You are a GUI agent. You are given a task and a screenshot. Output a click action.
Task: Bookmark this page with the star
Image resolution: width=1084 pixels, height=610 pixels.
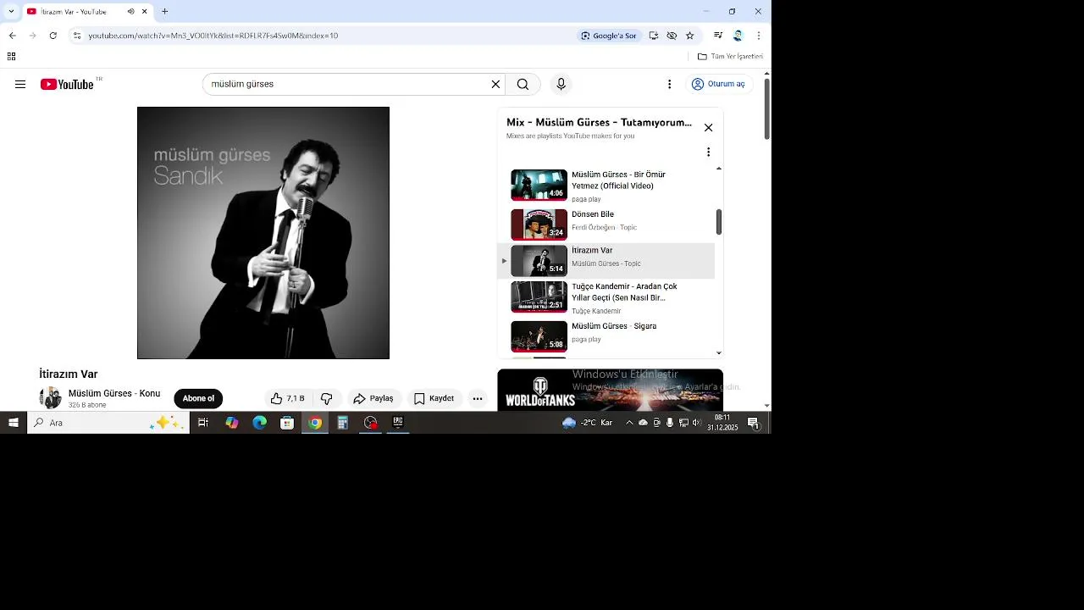click(690, 36)
